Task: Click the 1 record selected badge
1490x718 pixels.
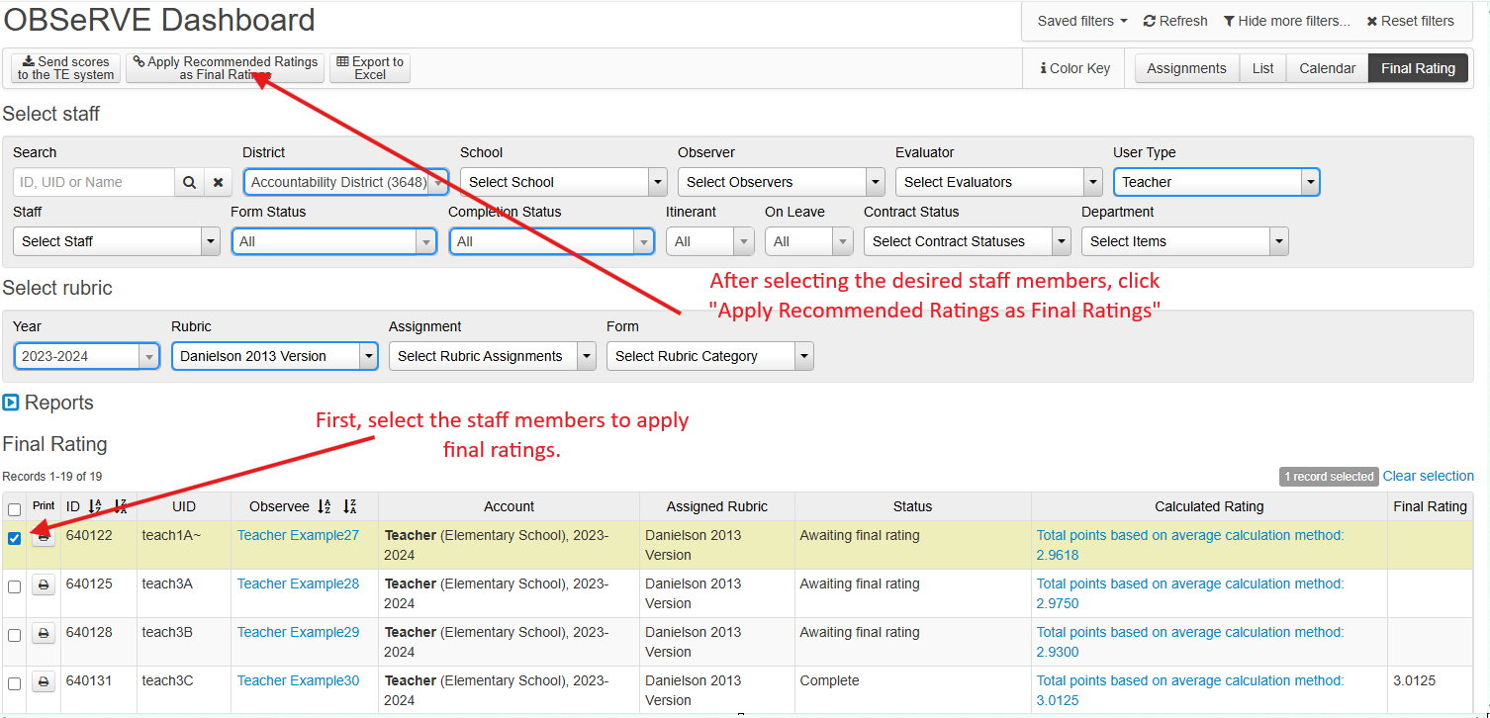Action: tap(1329, 477)
